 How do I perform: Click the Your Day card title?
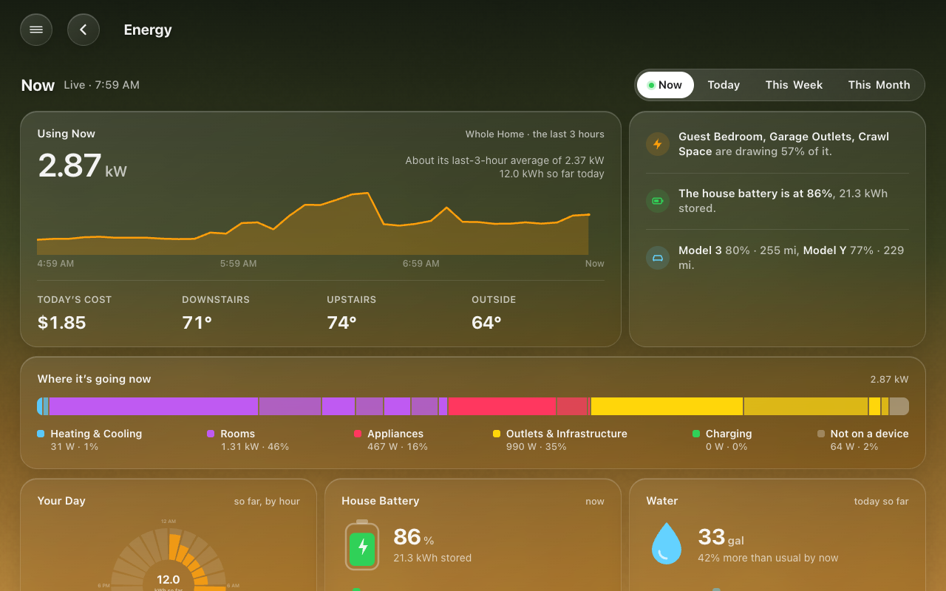pyautogui.click(x=61, y=501)
